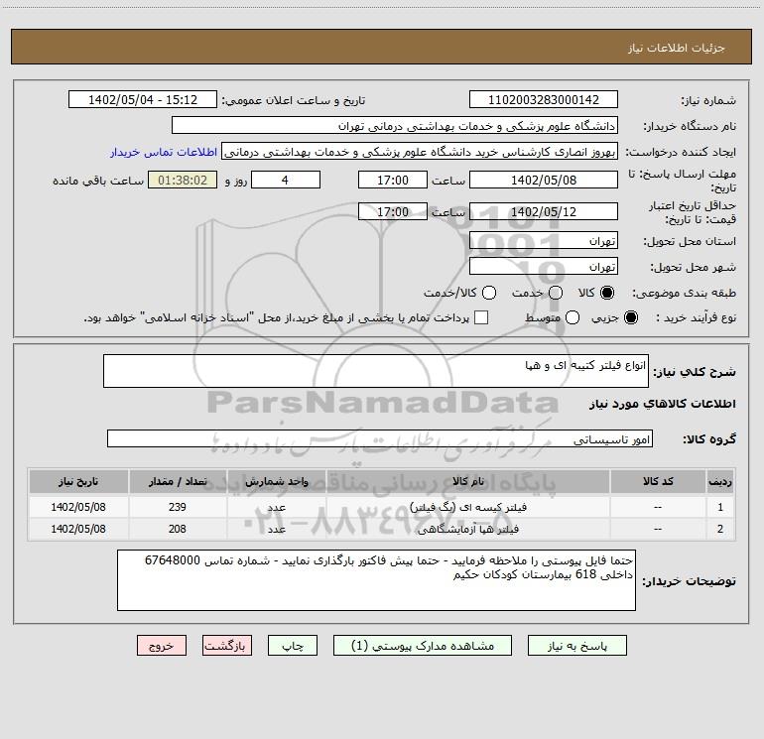Click the announcement date field 1402/05/04 - 15:12
764x739 pixels.
(x=143, y=100)
